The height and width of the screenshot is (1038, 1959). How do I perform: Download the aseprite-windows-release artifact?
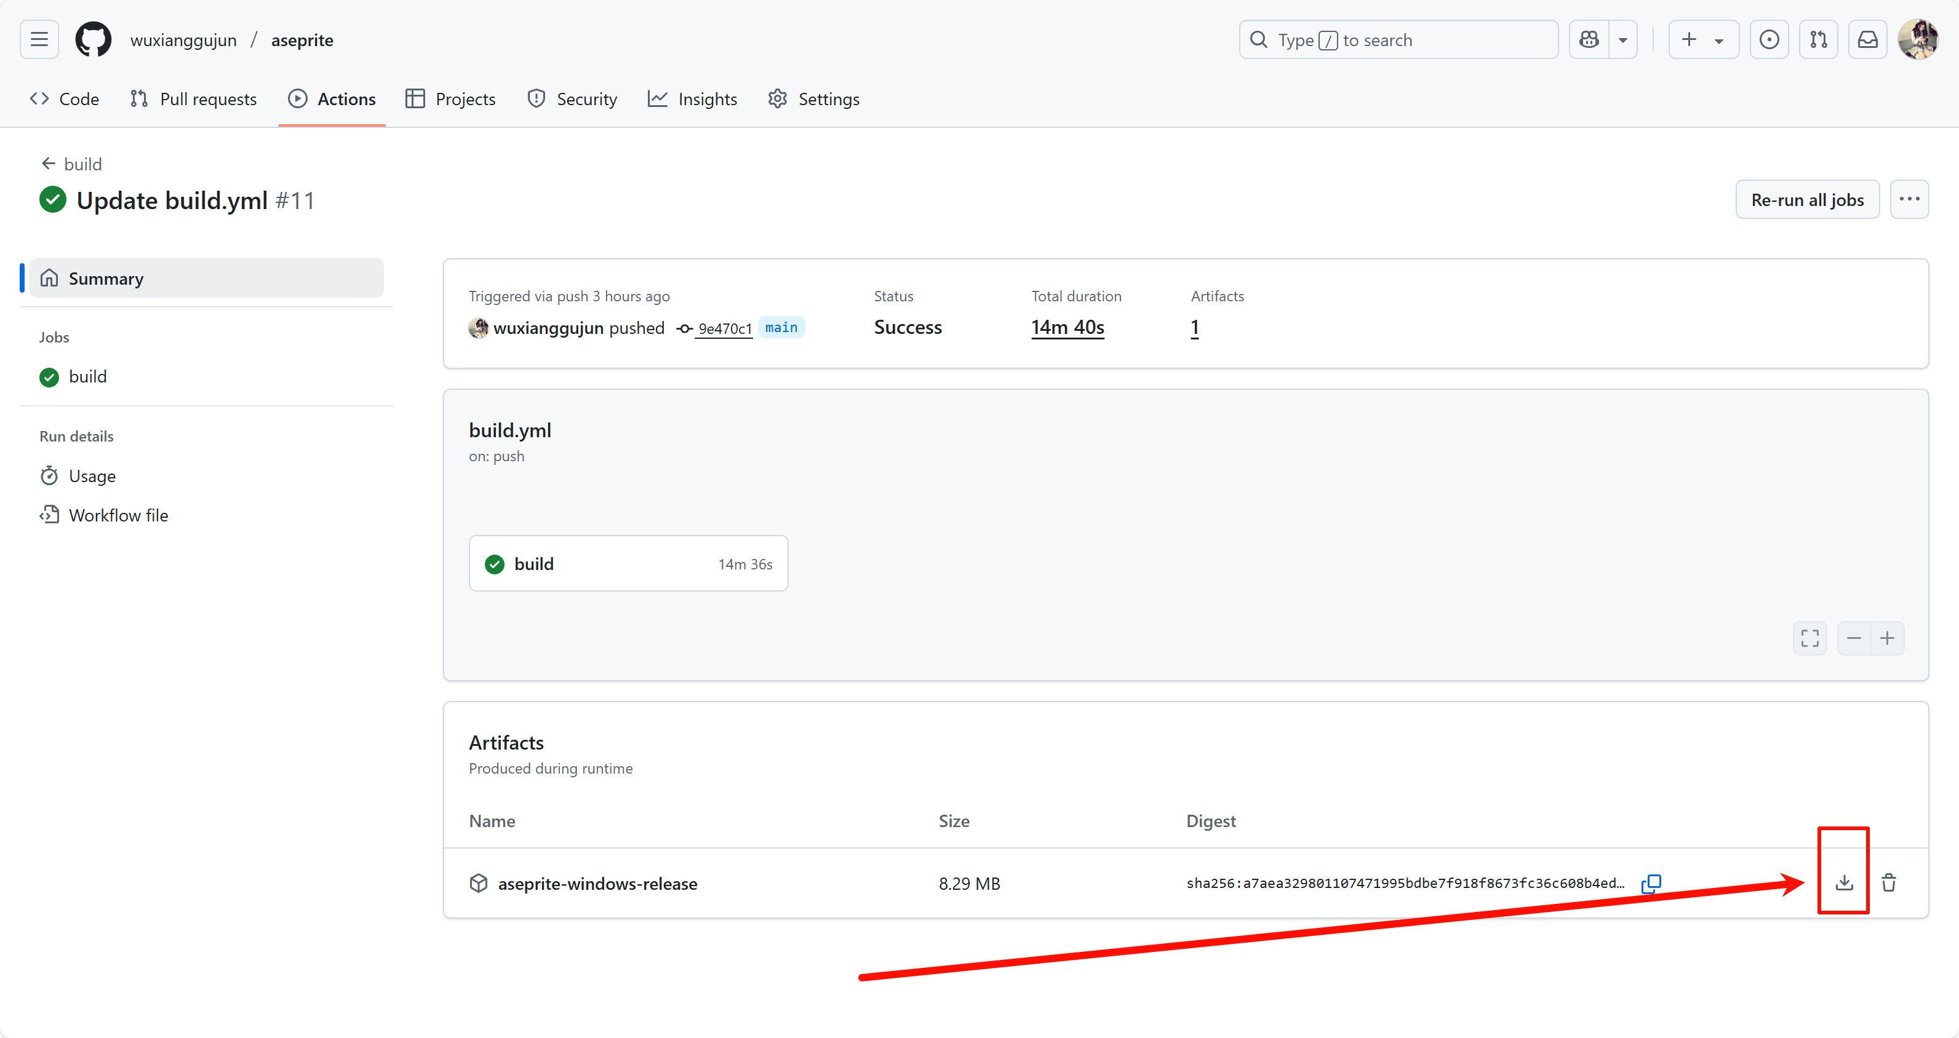(x=1843, y=882)
